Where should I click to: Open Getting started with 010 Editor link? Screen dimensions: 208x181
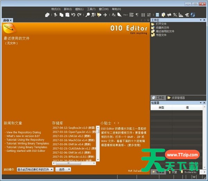(26, 151)
